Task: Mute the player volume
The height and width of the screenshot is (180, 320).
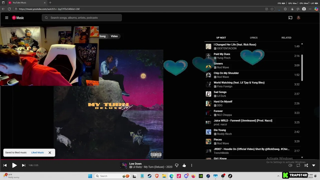Action: click(290, 165)
